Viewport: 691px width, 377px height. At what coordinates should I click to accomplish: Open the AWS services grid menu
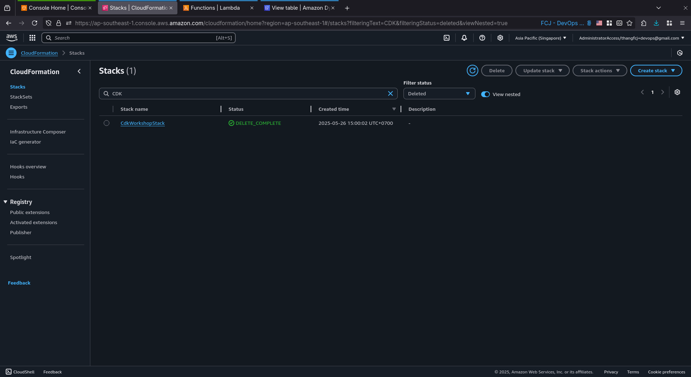coord(32,38)
